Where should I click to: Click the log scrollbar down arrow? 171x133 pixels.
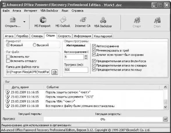165,107
